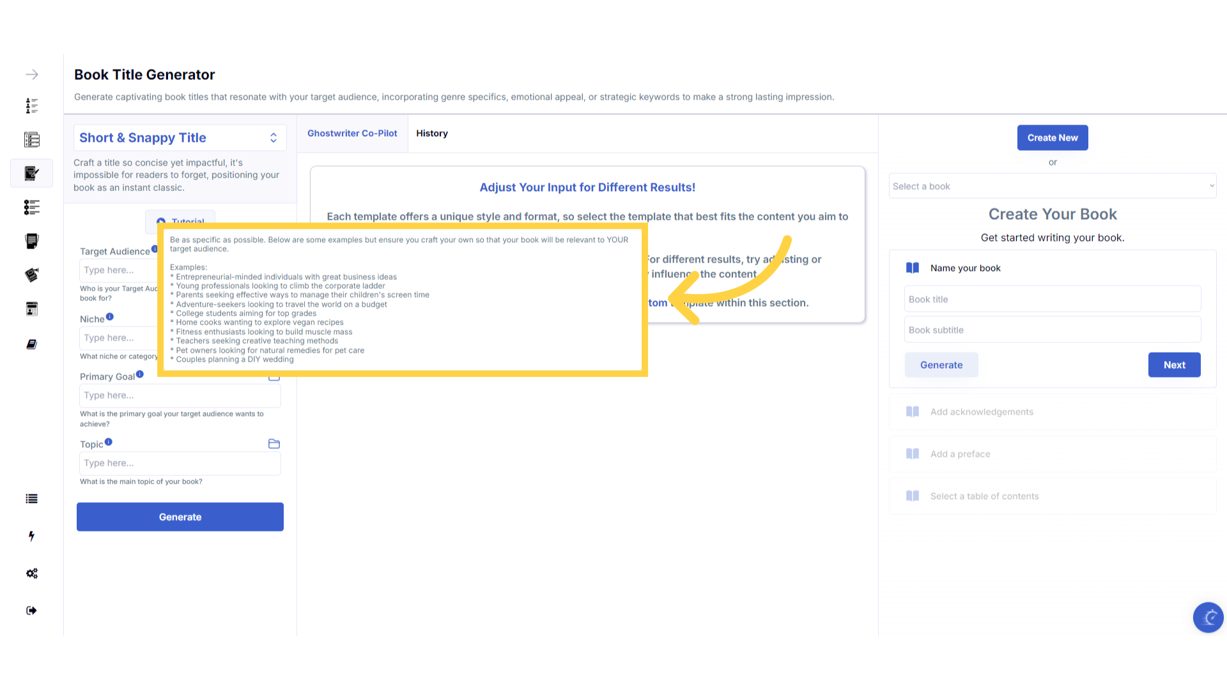Open the Select a book dropdown

(x=1052, y=187)
